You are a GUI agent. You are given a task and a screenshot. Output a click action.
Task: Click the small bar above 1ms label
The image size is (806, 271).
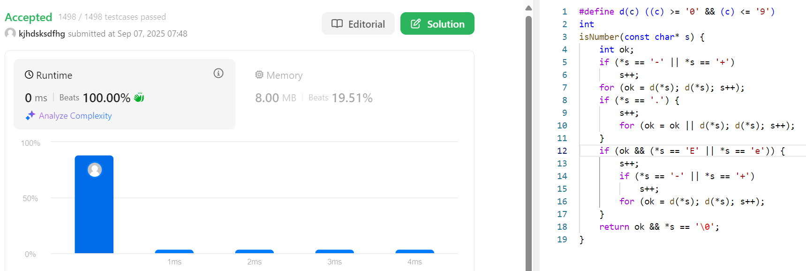point(174,252)
